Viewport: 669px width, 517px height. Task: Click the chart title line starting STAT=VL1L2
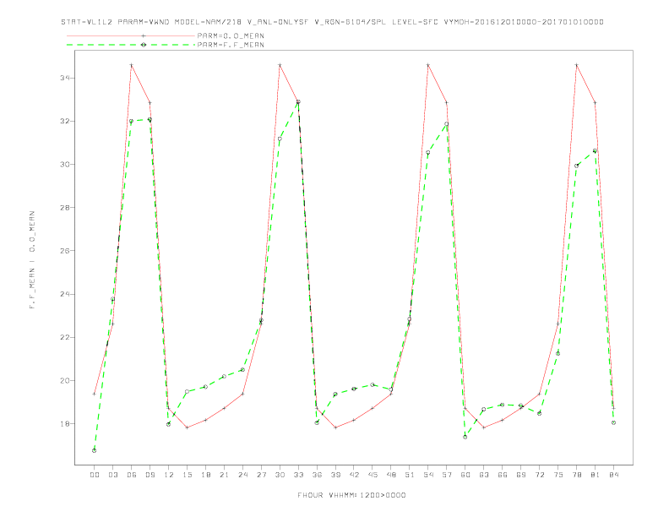pos(332,22)
